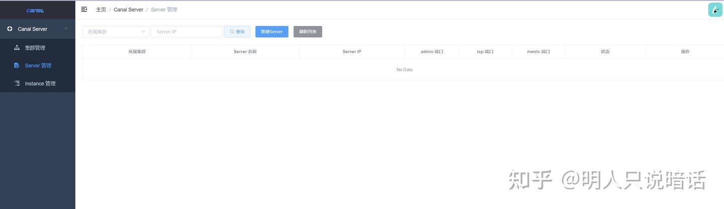Click the 所属集群 column header
724x209 pixels.
(137, 52)
